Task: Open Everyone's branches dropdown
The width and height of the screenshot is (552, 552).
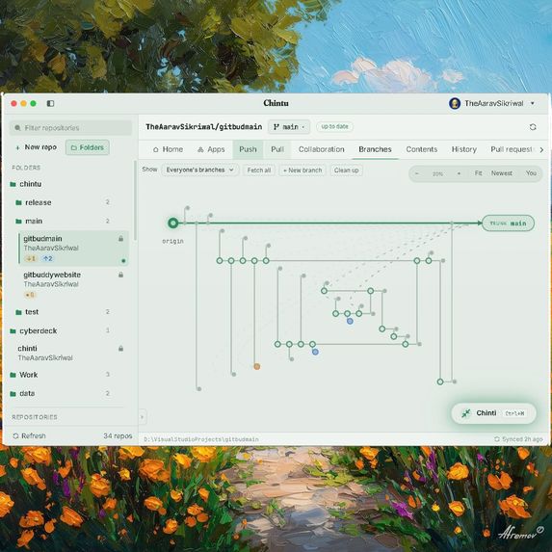Action: (x=200, y=171)
